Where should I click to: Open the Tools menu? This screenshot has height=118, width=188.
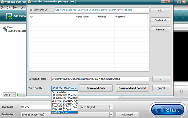(x=16, y=7)
